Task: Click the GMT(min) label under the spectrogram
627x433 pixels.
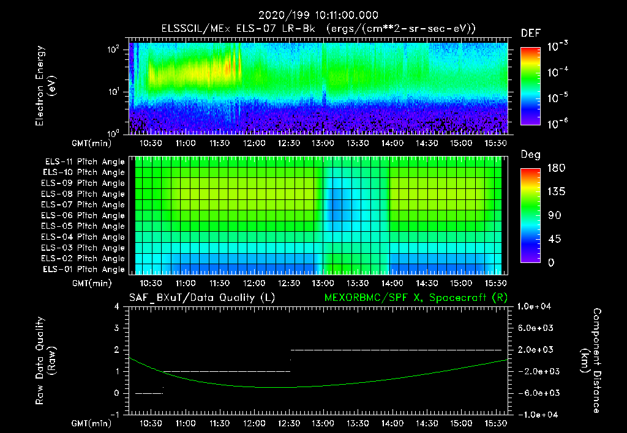Action: click(x=92, y=143)
